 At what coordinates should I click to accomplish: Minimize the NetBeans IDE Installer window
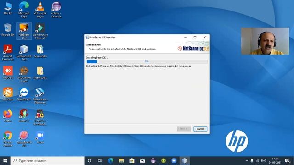(185, 38)
